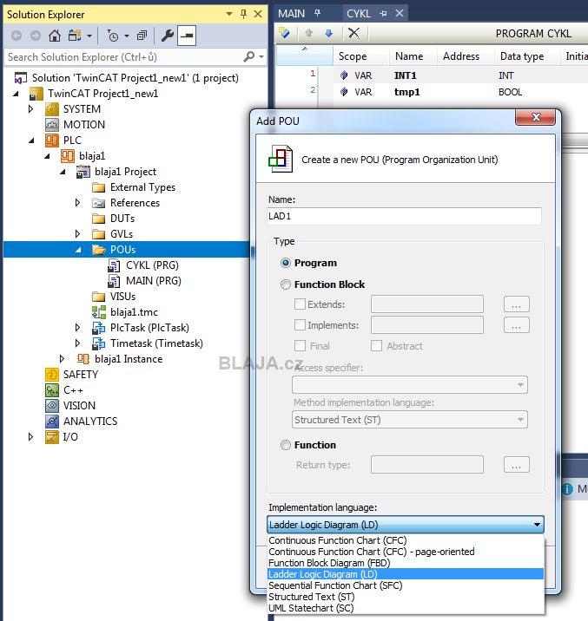Click the search magnifier icon in Solution Explorer
588x621 pixels.
tap(249, 56)
